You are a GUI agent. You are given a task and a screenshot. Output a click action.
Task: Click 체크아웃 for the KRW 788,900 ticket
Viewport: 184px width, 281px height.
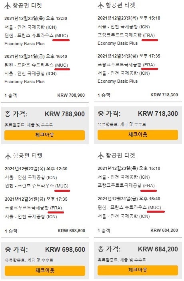tap(44, 135)
